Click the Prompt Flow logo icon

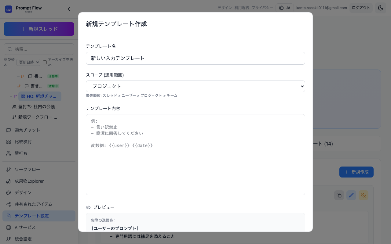click(9, 9)
